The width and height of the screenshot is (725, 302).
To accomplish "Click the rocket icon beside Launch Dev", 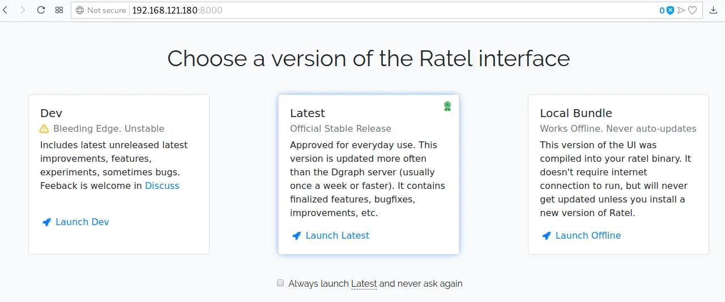I will [x=46, y=222].
